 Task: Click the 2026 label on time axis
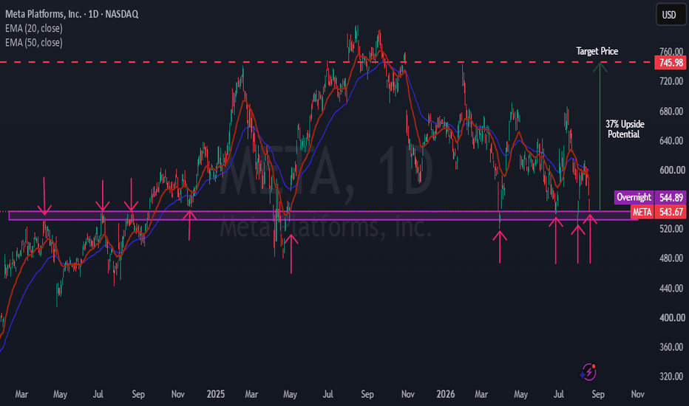tap(446, 394)
